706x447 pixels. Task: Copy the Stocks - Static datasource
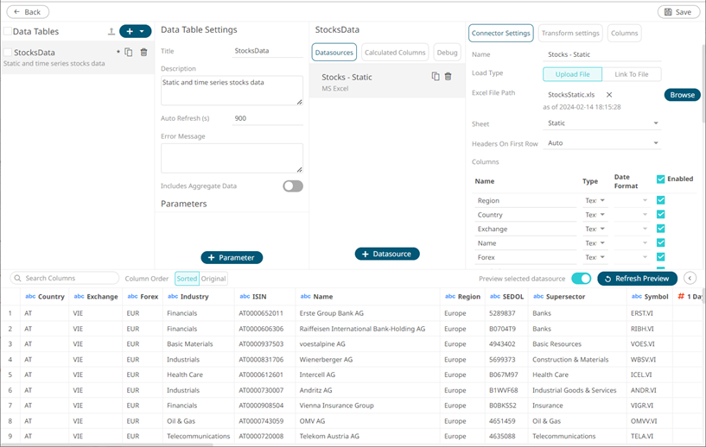[436, 77]
